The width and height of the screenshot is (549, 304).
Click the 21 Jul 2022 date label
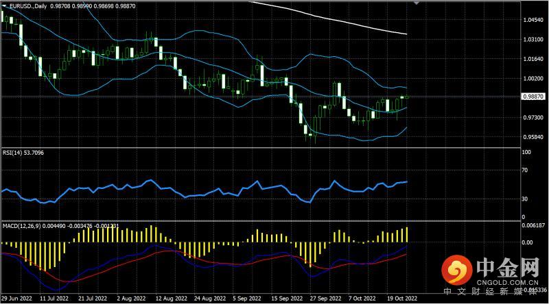(x=93, y=299)
